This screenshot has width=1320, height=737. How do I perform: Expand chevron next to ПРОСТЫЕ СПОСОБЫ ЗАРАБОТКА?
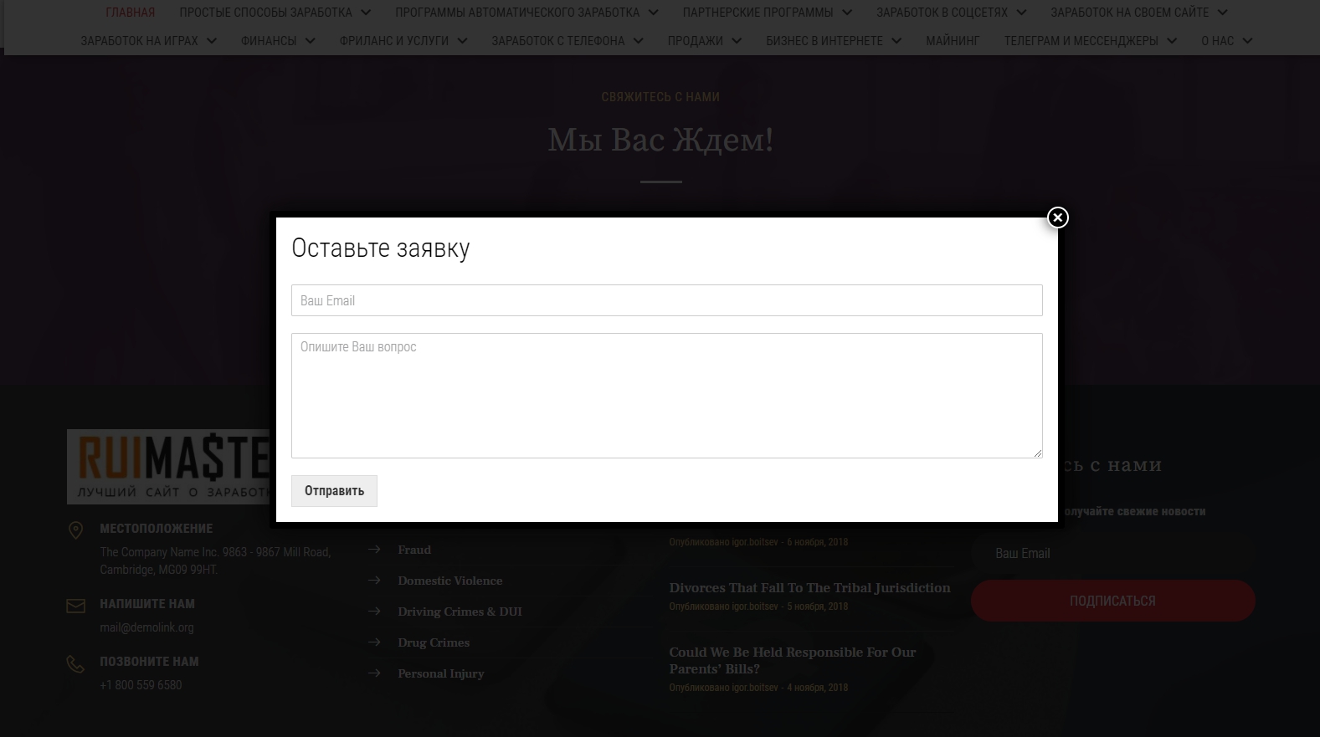click(x=366, y=13)
